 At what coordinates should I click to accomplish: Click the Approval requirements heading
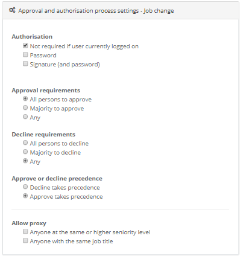(x=46, y=91)
